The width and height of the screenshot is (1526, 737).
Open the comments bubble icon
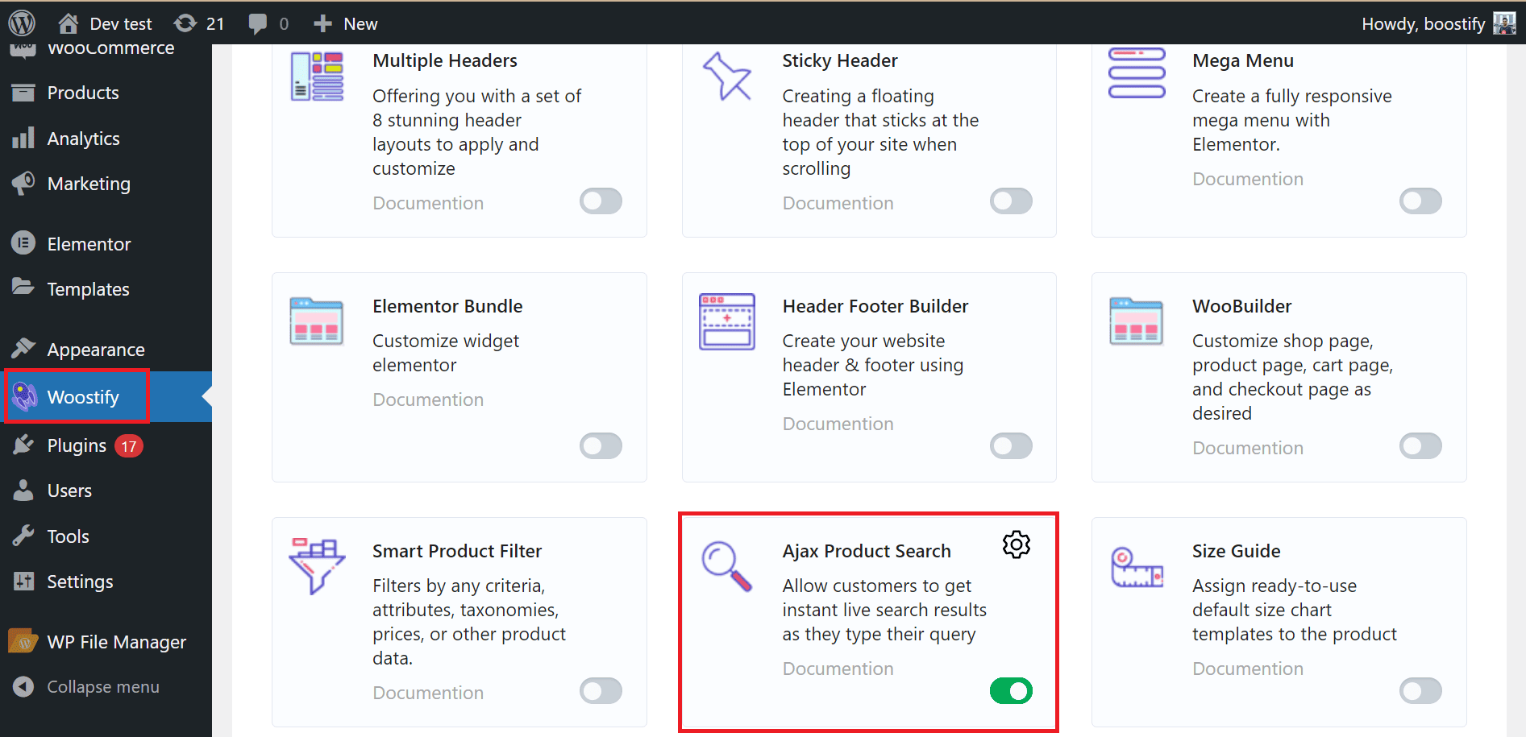pos(258,24)
